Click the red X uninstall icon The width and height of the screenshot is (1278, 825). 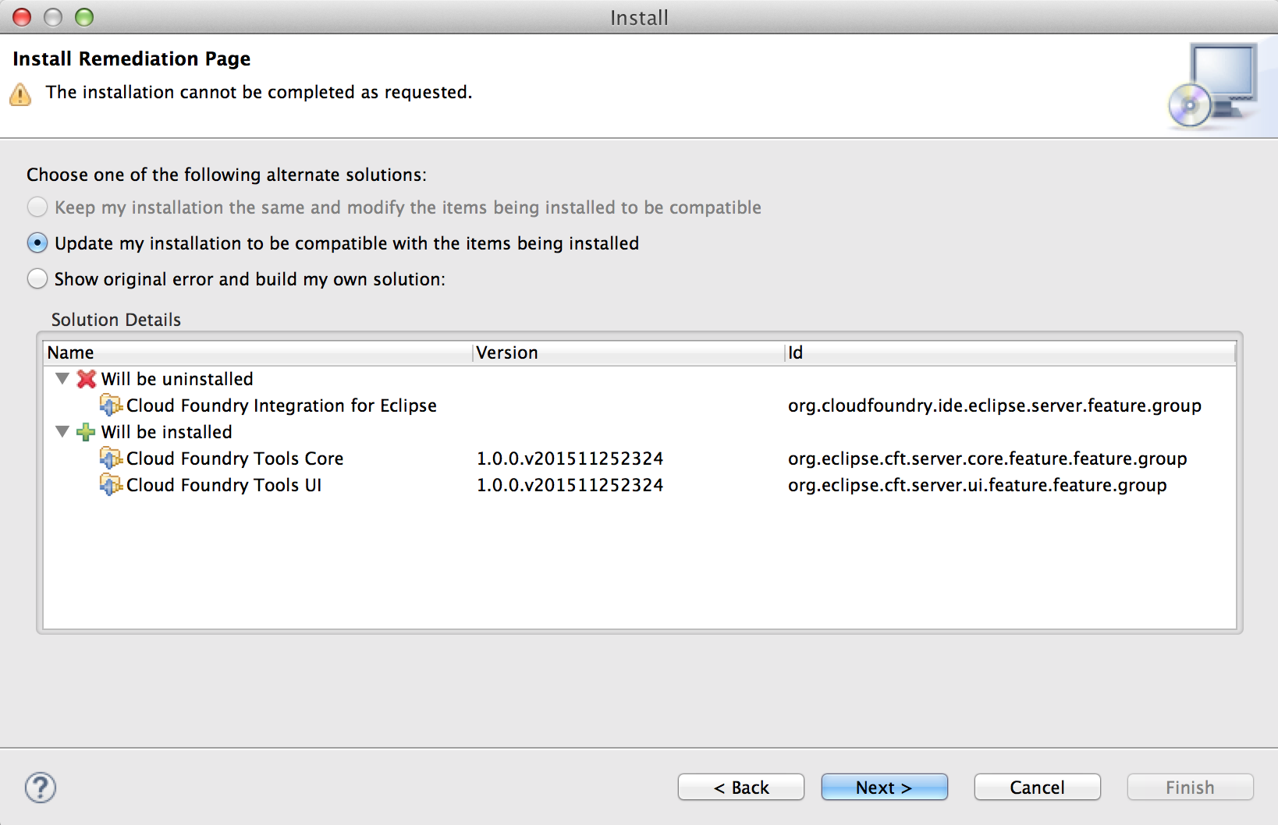pyautogui.click(x=87, y=379)
